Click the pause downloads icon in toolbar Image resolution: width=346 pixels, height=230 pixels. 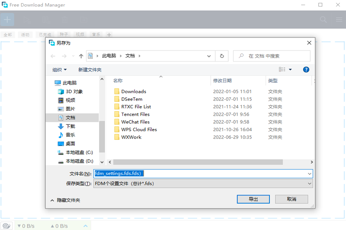click(47, 20)
